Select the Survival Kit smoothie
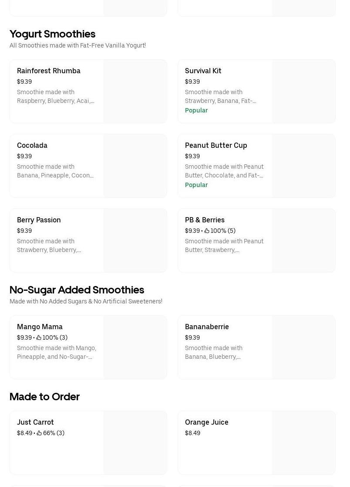This screenshot has height=487, width=350. coord(203,71)
